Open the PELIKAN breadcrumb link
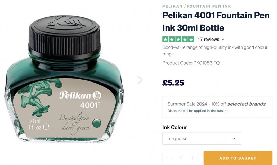 tap(172, 6)
